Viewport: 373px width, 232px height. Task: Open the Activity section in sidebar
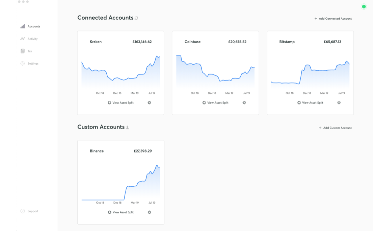pyautogui.click(x=29, y=39)
